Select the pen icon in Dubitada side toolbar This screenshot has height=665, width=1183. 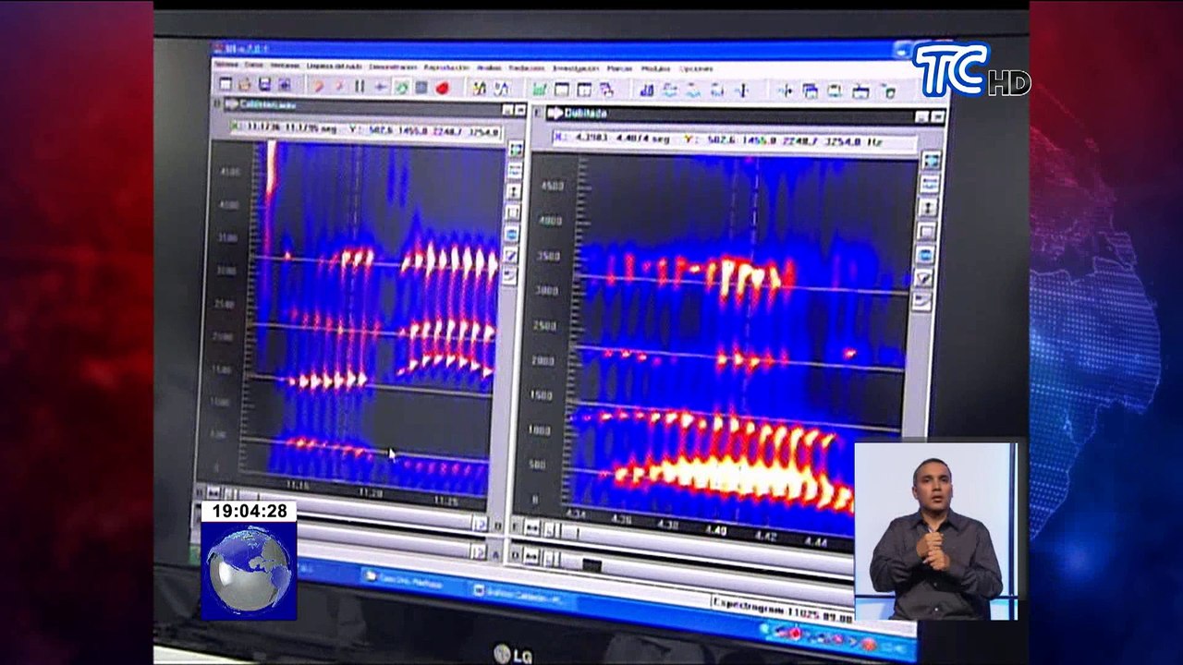click(922, 277)
